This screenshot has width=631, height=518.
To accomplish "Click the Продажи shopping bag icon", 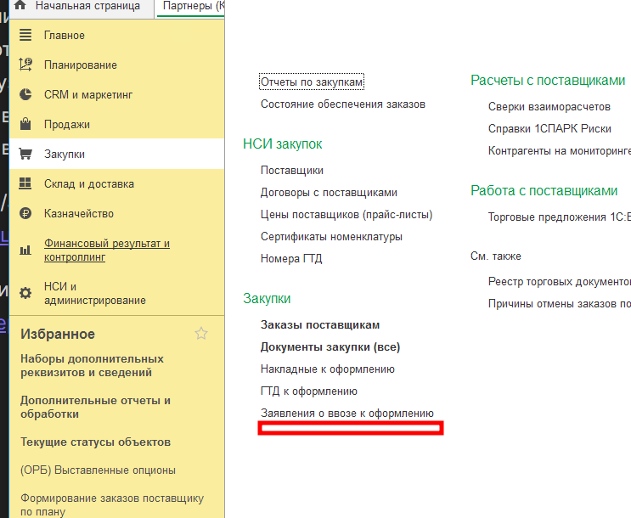I will [x=25, y=125].
